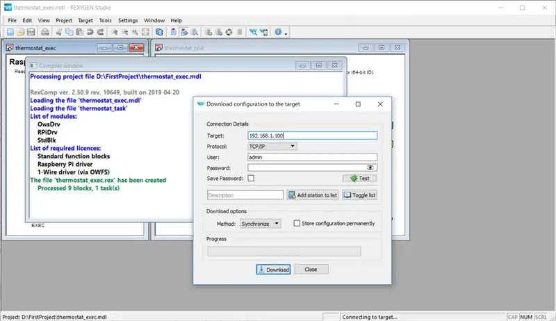Open the Edit menu
Viewport: 556px width, 321px height.
click(x=27, y=21)
